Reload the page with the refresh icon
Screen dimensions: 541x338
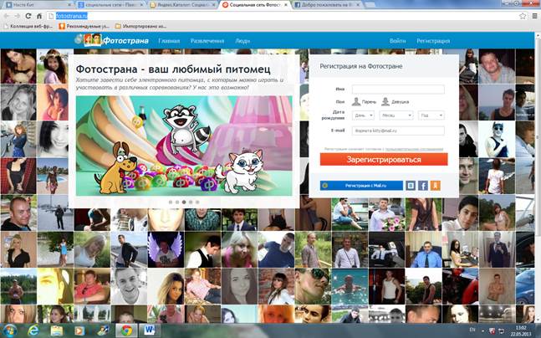[28, 16]
